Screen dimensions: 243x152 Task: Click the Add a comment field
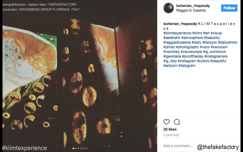coord(178,146)
